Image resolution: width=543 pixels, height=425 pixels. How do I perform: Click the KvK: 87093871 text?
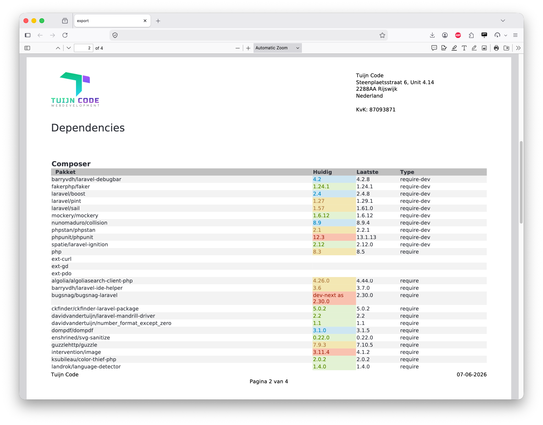pos(376,110)
